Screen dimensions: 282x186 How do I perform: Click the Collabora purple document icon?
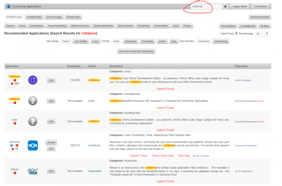pos(33,80)
